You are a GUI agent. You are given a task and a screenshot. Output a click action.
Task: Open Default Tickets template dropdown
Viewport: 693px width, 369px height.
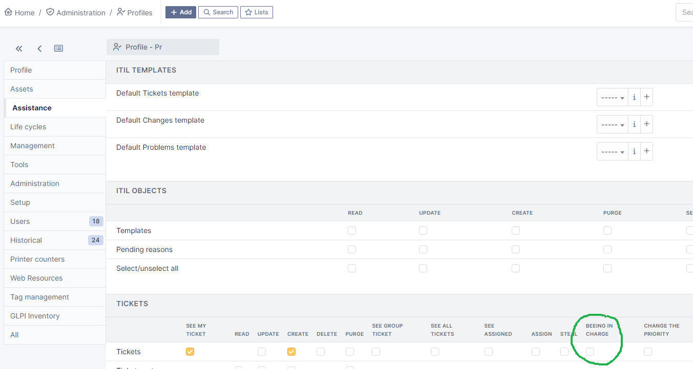pyautogui.click(x=613, y=97)
